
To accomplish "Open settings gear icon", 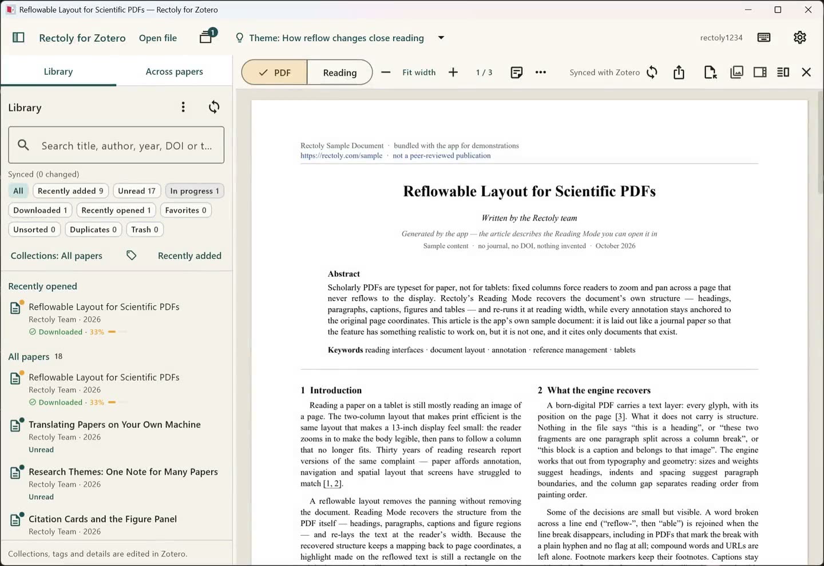I will (x=800, y=38).
